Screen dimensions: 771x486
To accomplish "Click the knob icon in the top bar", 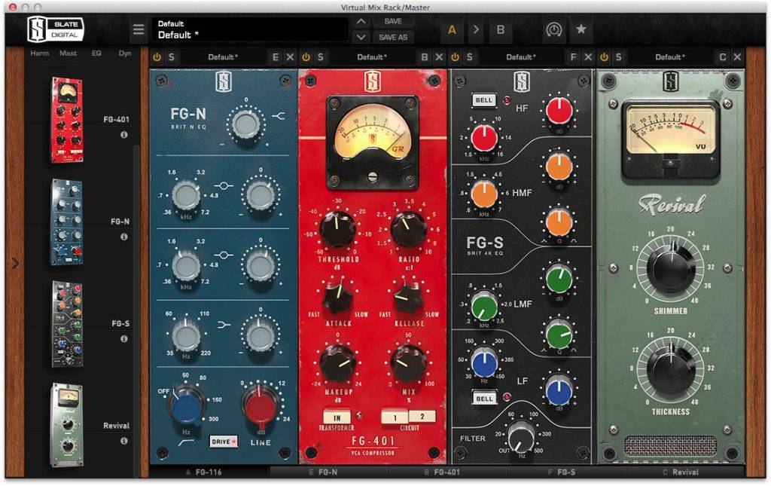I will (x=553, y=30).
